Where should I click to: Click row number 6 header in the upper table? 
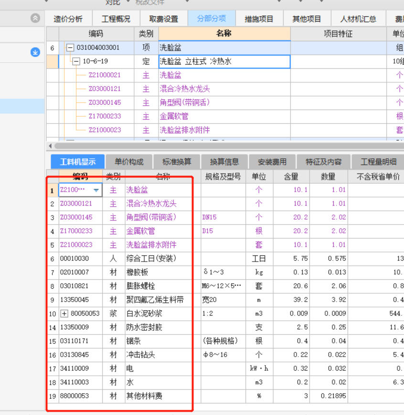pyautogui.click(x=53, y=48)
